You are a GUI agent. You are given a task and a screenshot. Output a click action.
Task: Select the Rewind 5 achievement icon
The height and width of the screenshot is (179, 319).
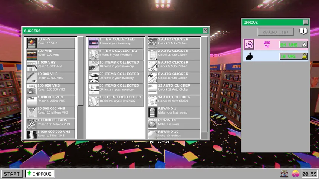(x=153, y=124)
